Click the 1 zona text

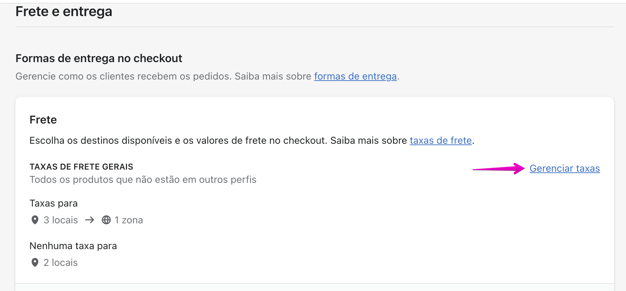129,220
